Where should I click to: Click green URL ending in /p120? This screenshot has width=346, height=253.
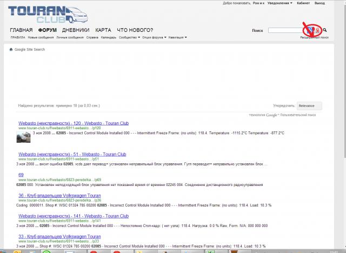point(59,128)
